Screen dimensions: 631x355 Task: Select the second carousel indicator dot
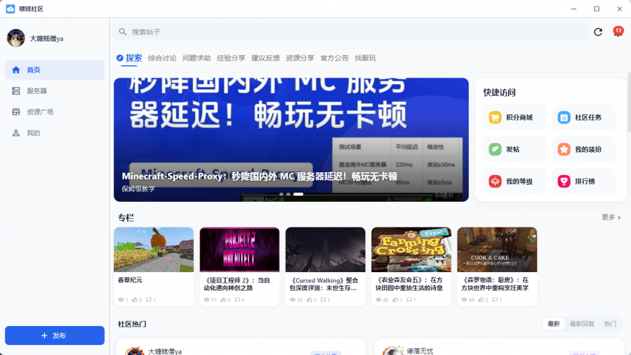point(288,195)
